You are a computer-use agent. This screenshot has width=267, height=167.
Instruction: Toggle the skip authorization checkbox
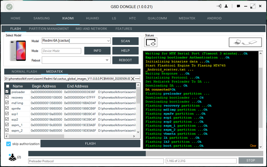[9, 144]
